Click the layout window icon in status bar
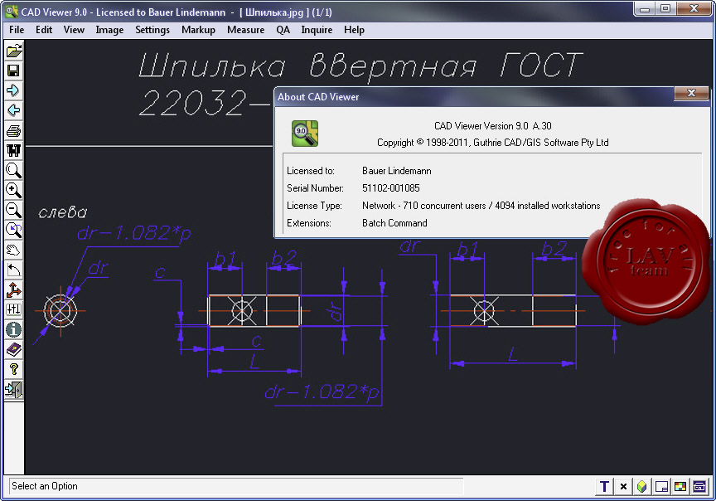The width and height of the screenshot is (716, 501). point(661,486)
